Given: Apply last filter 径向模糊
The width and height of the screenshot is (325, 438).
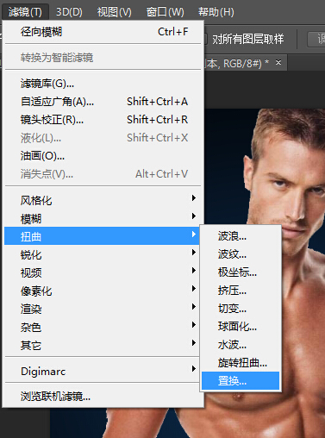Looking at the screenshot, I should click(x=103, y=32).
